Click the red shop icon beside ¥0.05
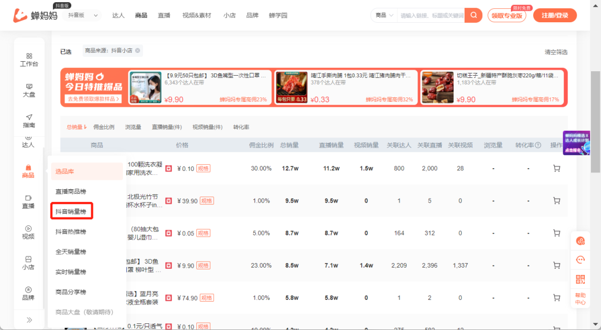 pyautogui.click(x=169, y=233)
